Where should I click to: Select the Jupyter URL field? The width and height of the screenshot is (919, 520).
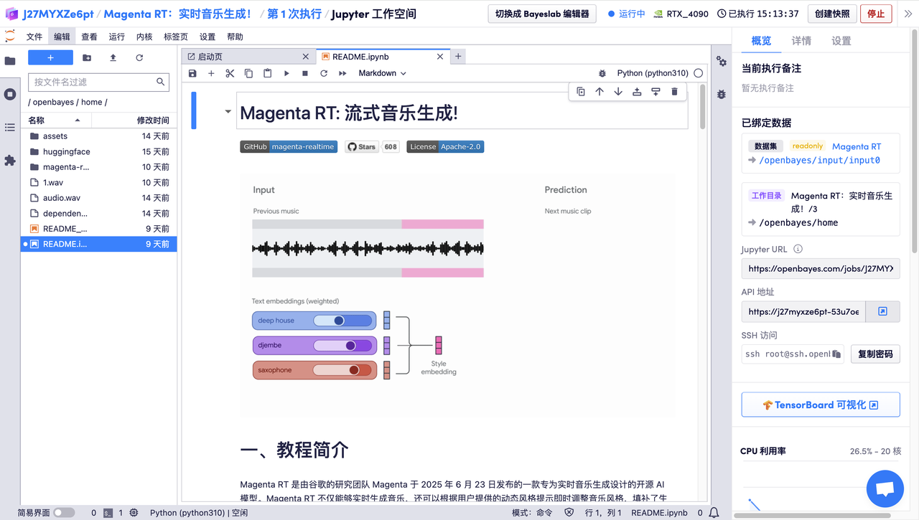[x=821, y=269]
